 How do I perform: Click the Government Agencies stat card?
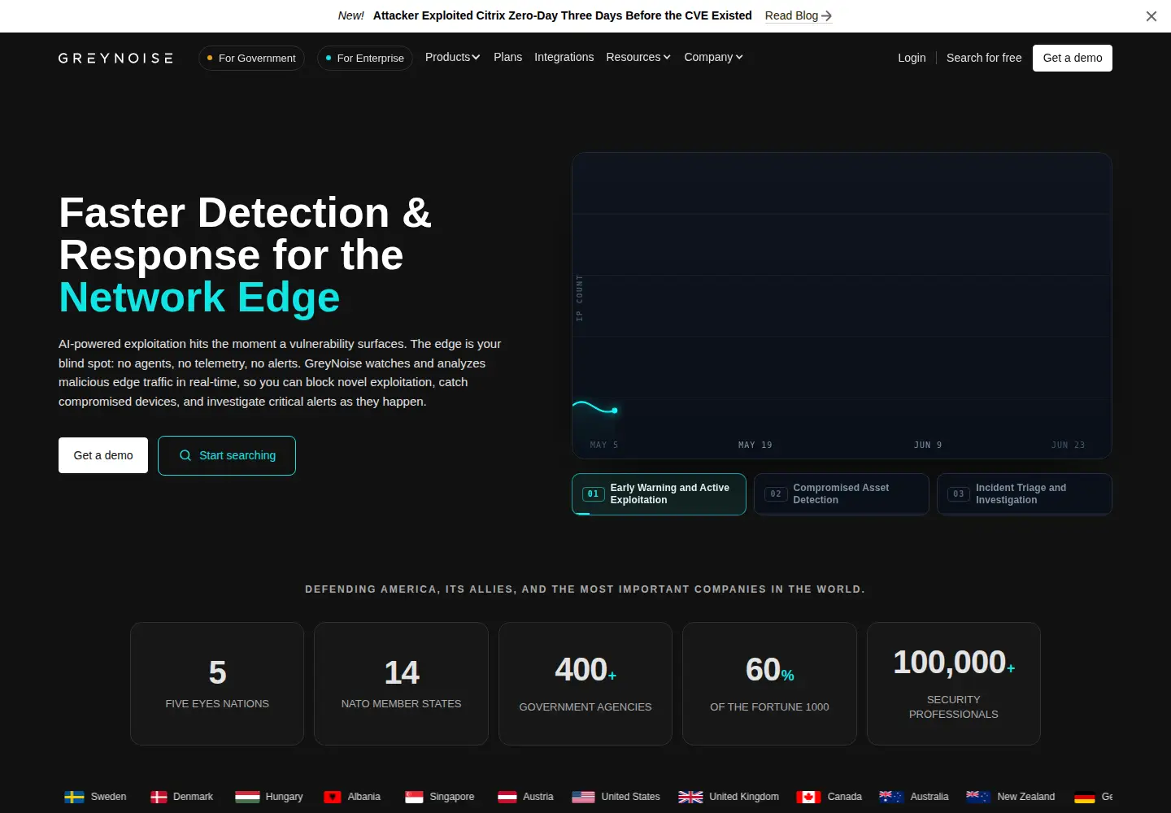[585, 684]
